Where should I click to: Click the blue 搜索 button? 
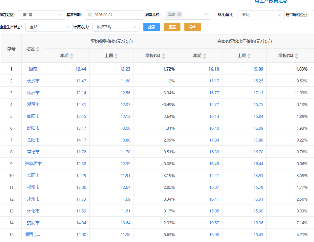coord(152,27)
